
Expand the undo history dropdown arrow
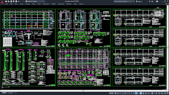coord(21,1)
